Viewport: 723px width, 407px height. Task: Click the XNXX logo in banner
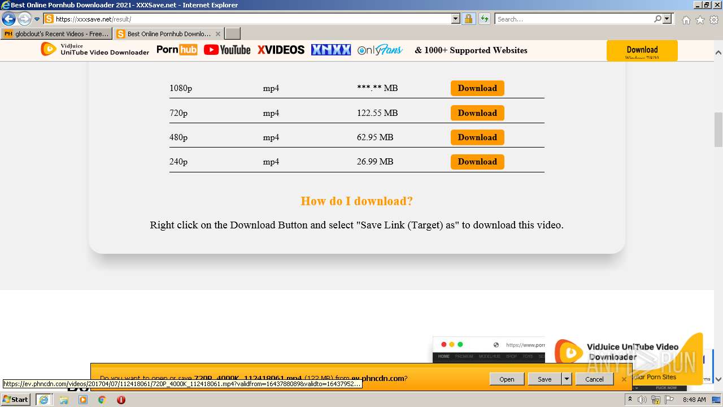click(331, 50)
